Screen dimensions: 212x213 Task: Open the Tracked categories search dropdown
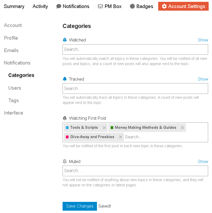pyautogui.click(x=135, y=89)
